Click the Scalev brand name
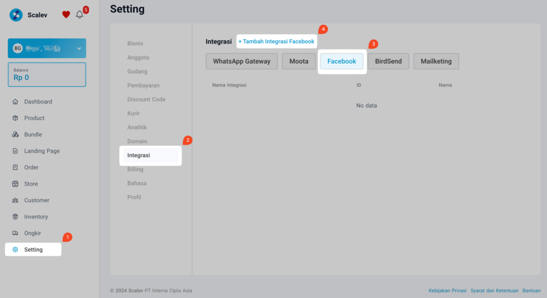 click(37, 15)
